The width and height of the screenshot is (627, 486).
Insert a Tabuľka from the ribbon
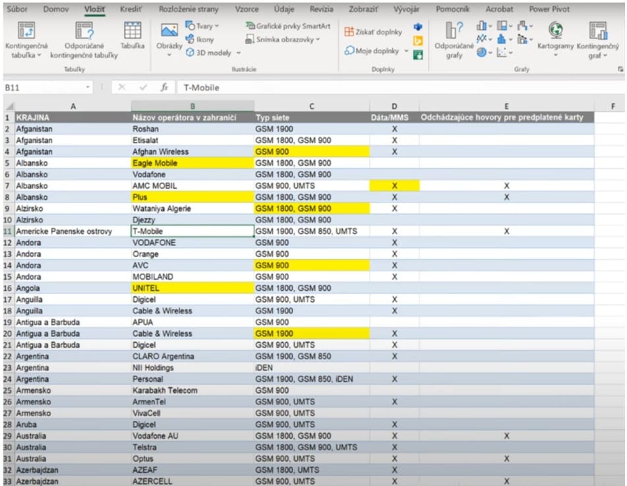(133, 36)
